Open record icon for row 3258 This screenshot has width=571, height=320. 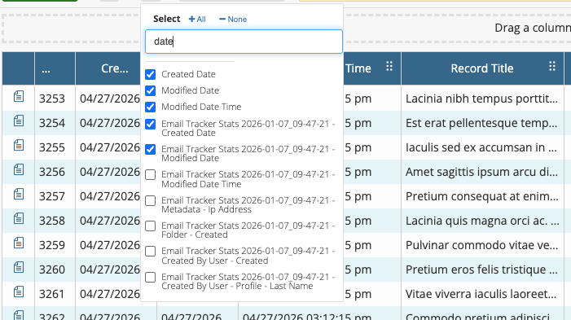(x=19, y=218)
